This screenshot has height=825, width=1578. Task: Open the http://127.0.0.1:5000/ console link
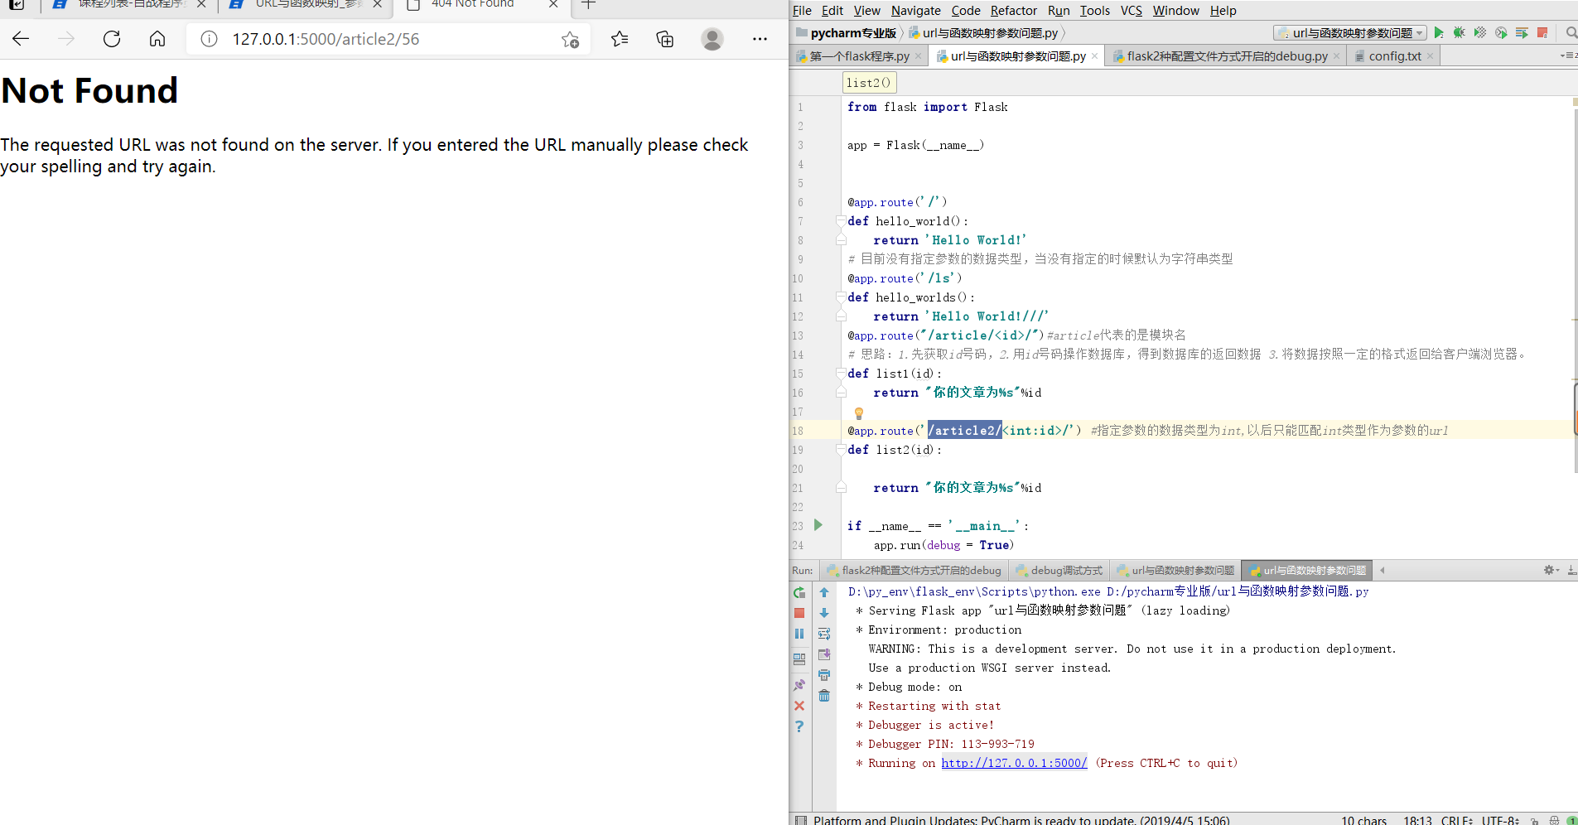[1014, 763]
